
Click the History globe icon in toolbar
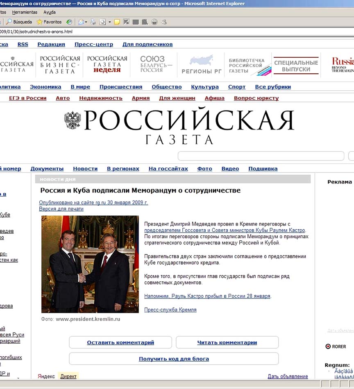[x=69, y=22]
